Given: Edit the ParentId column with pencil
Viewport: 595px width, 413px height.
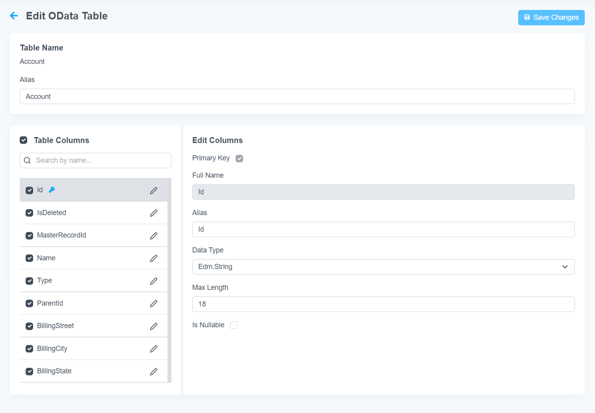Looking at the screenshot, I should [x=154, y=304].
